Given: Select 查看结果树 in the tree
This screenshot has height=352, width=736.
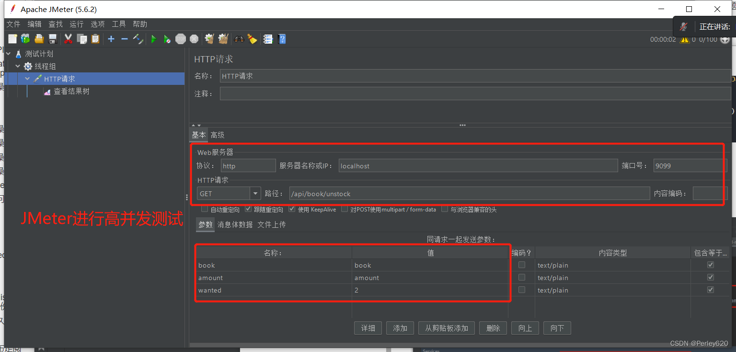Looking at the screenshot, I should point(71,91).
